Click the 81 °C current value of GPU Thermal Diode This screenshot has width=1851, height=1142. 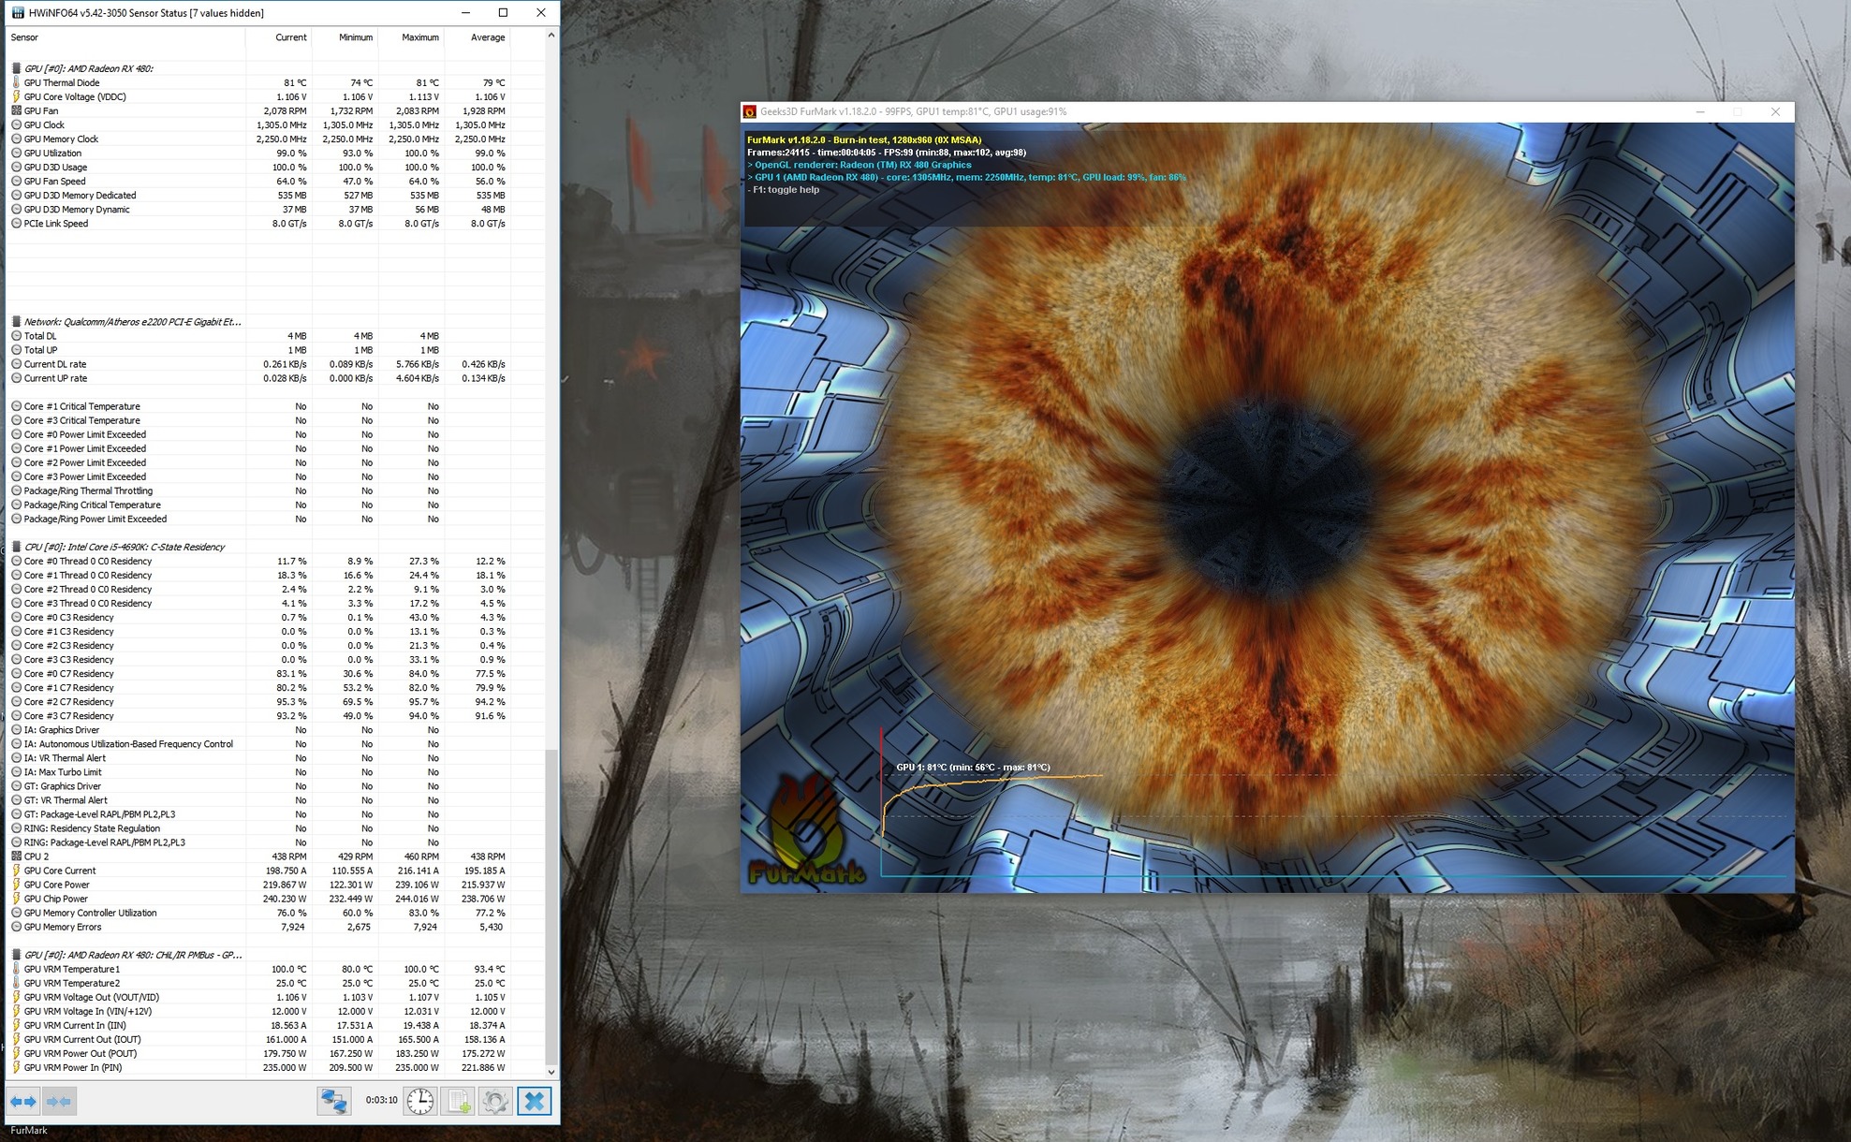click(x=295, y=82)
